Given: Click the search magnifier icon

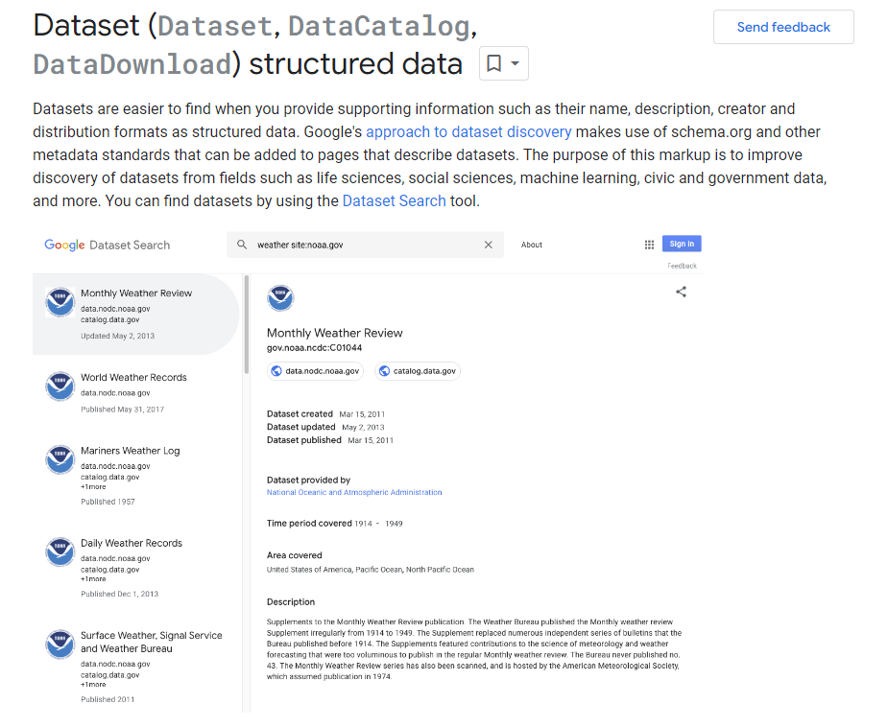Looking at the screenshot, I should click(243, 245).
